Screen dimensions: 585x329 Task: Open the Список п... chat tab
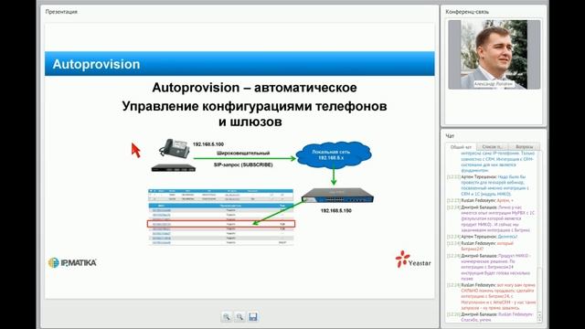pos(492,147)
